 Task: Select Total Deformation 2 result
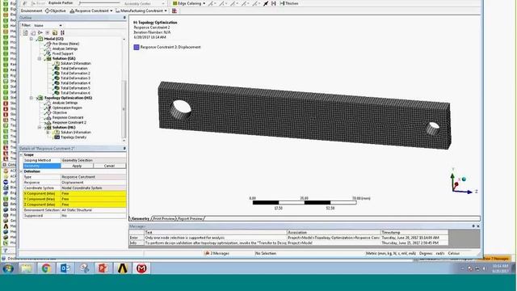pyautogui.click(x=75, y=74)
